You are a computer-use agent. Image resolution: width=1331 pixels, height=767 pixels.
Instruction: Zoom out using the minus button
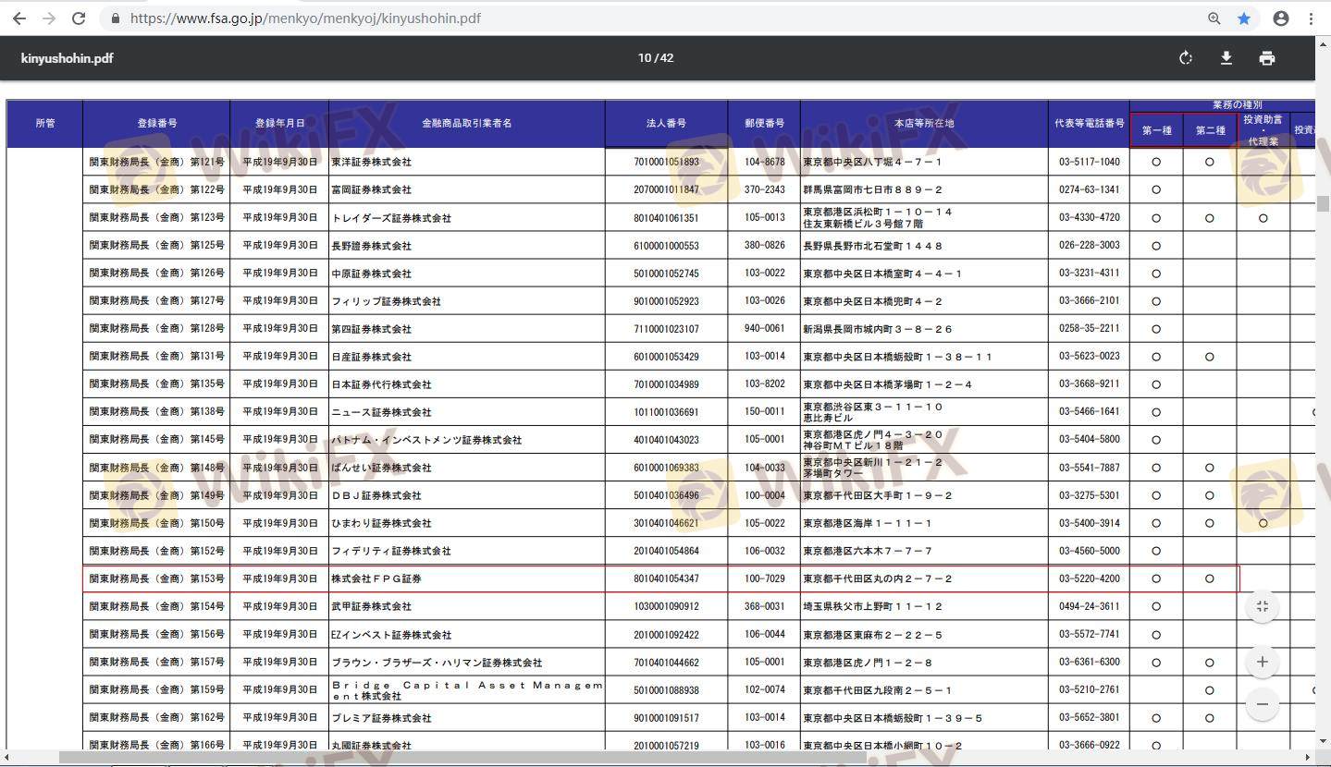pos(1262,704)
